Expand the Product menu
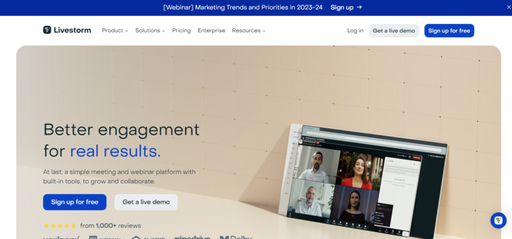 coord(115,30)
